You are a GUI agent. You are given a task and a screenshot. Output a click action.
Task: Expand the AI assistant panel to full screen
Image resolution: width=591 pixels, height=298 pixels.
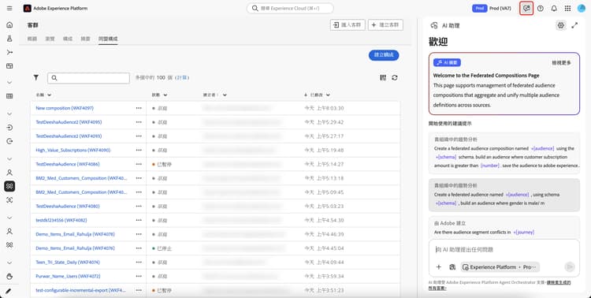point(574,25)
